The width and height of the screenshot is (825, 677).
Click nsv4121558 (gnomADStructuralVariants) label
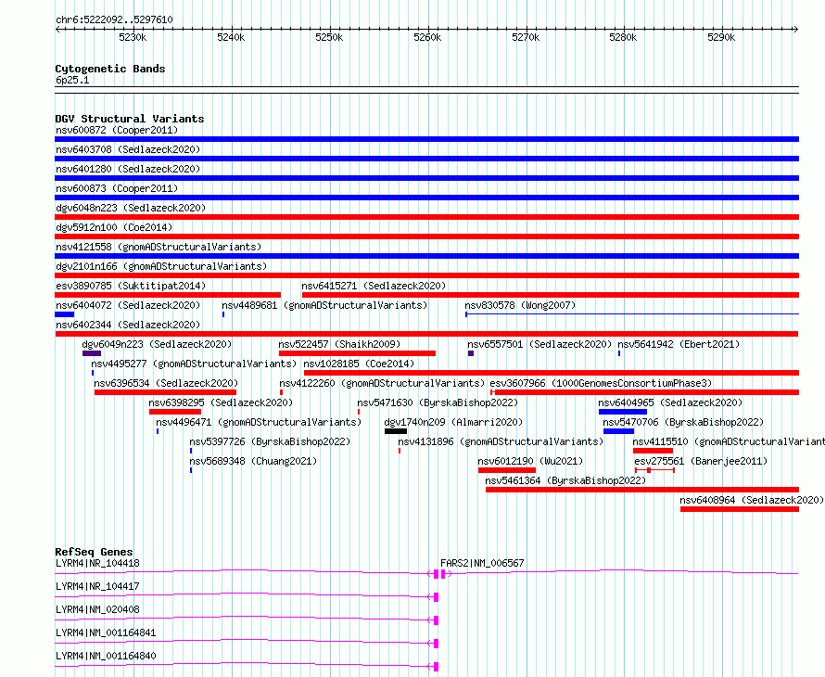[159, 247]
